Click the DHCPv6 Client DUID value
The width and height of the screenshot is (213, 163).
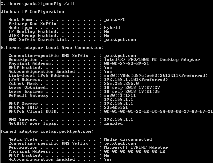[159, 111]
